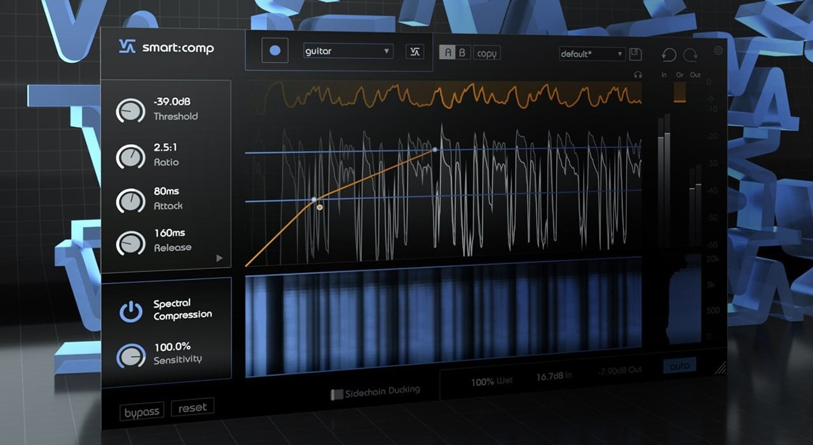Select state A

(x=447, y=53)
